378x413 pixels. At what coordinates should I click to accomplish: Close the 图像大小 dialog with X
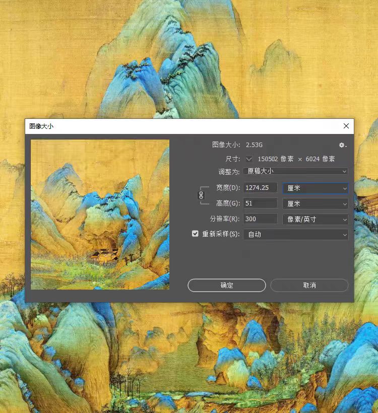[346, 126]
